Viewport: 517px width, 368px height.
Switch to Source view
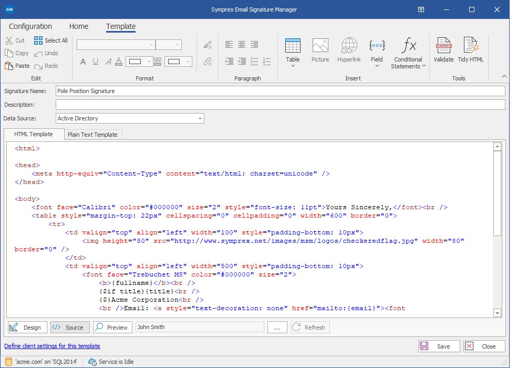[70, 328]
